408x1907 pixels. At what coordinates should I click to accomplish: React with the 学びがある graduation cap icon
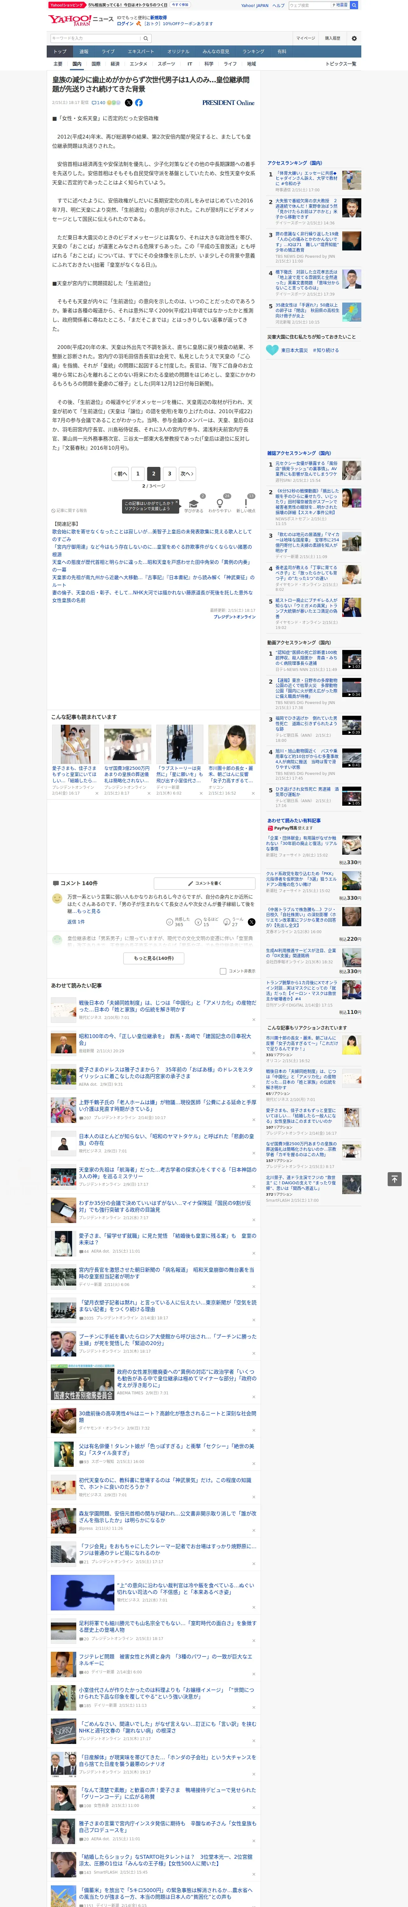[x=194, y=503]
